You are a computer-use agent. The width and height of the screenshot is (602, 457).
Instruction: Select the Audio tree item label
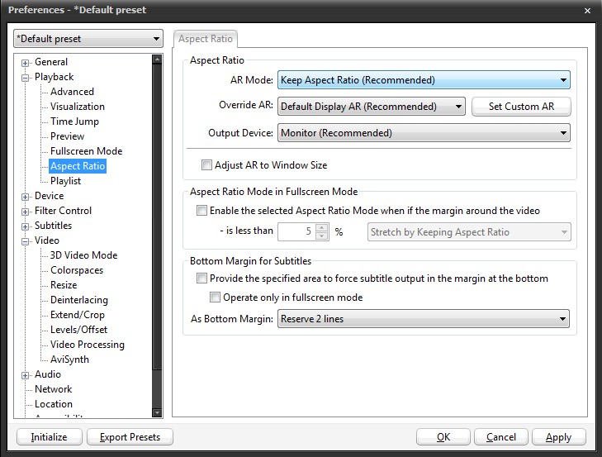(48, 374)
